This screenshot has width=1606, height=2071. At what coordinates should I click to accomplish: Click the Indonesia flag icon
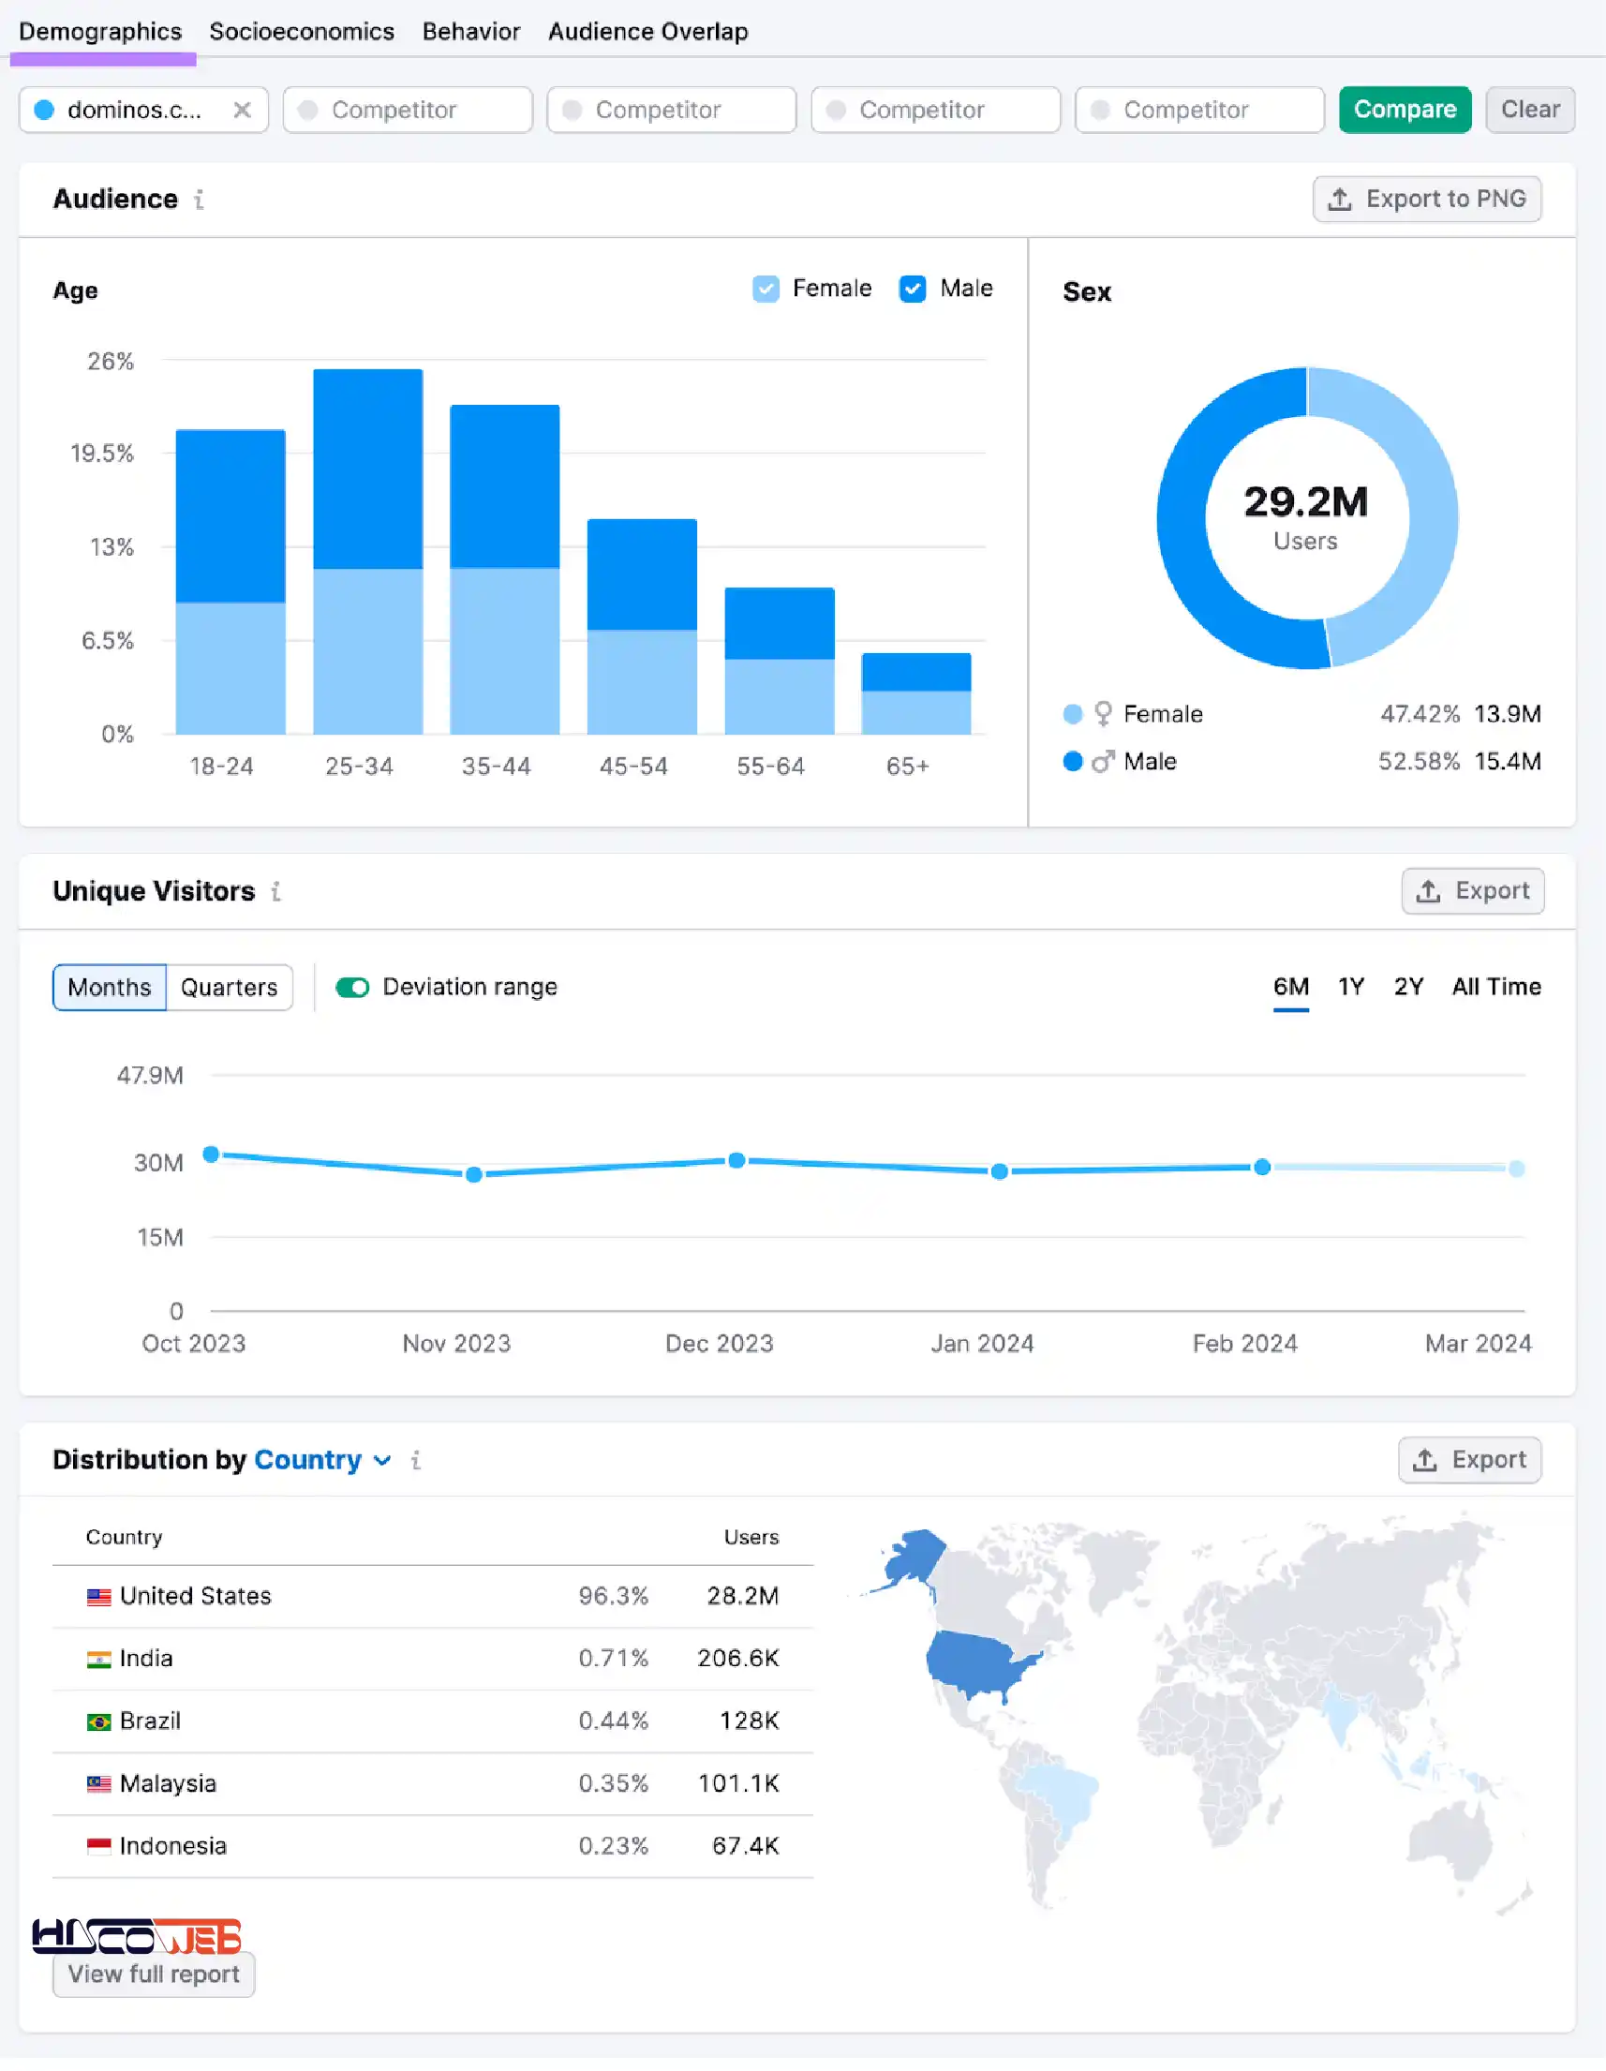[98, 1848]
